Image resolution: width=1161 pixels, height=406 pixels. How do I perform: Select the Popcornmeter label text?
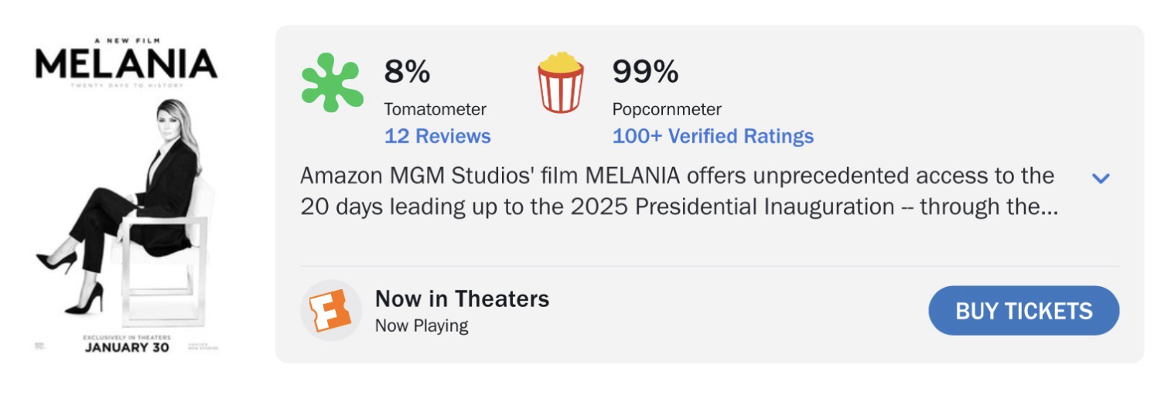(666, 109)
